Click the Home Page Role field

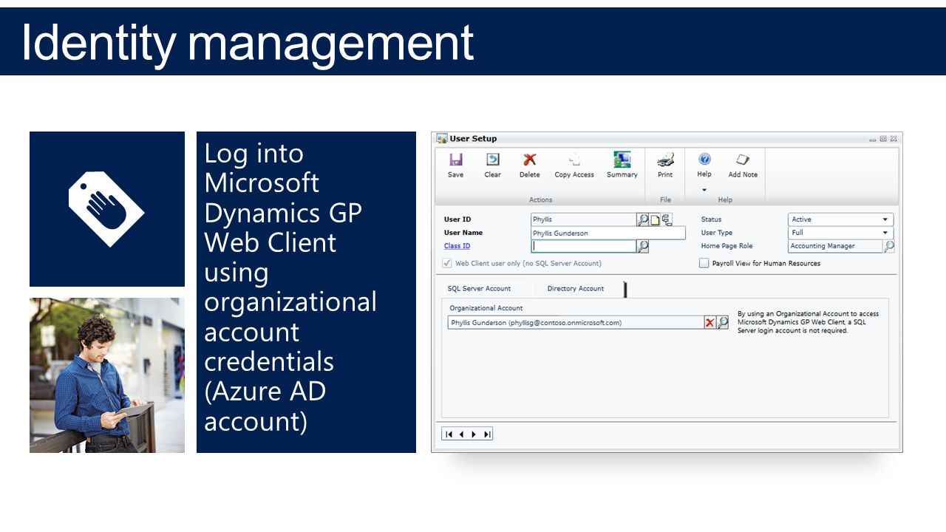(x=835, y=246)
